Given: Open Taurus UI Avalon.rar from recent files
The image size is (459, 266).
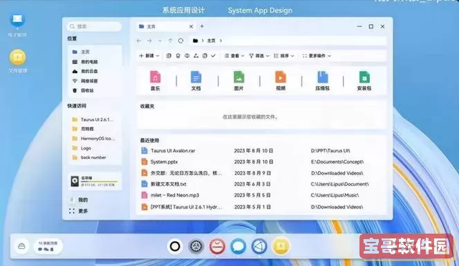Looking at the screenshot, I should point(173,151).
